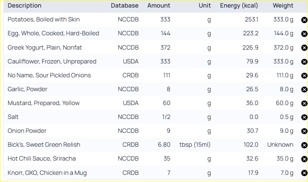The width and height of the screenshot is (308, 182).
Task: Remove No Name Sour Pickled Onions entry
Action: (x=304, y=76)
